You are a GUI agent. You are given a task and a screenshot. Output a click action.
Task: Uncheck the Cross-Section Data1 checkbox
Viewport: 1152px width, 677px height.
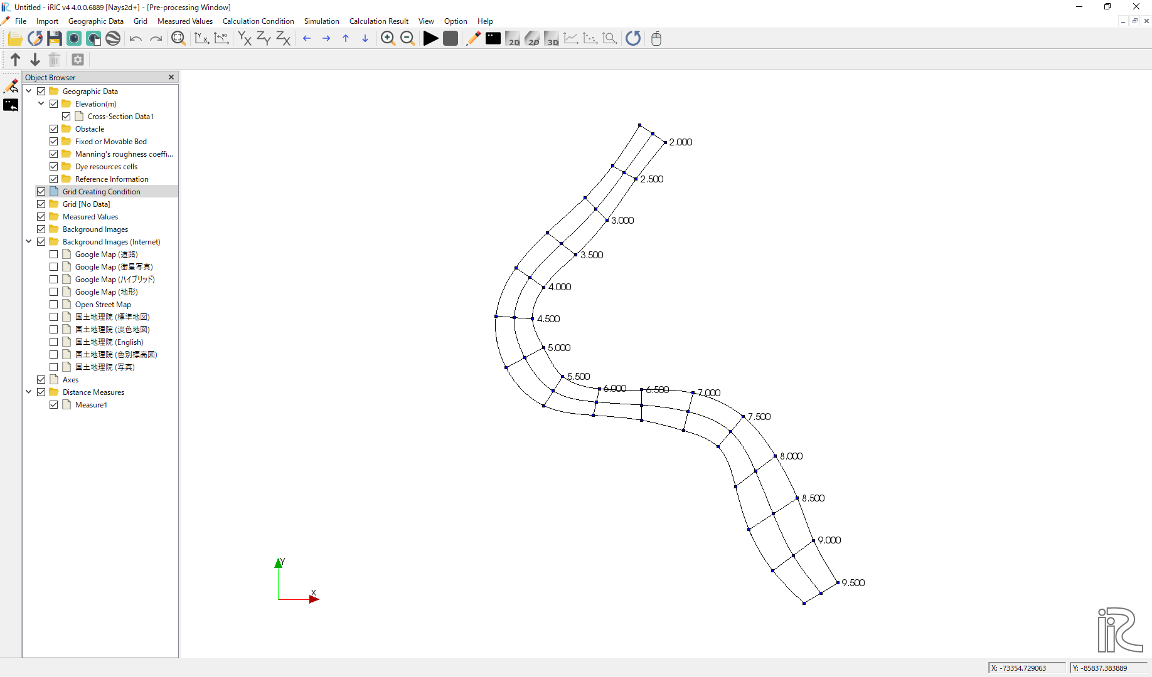[67, 117]
